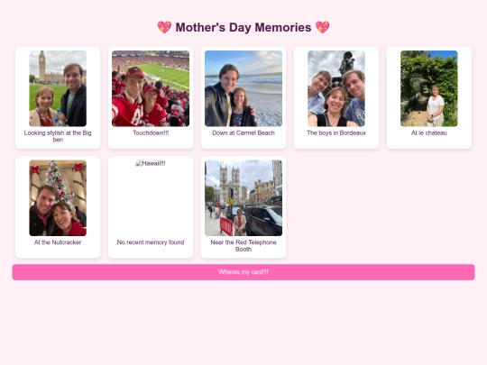This screenshot has height=365, width=487.
Task: Click the left sparkling heart emoji
Action: [x=164, y=27]
